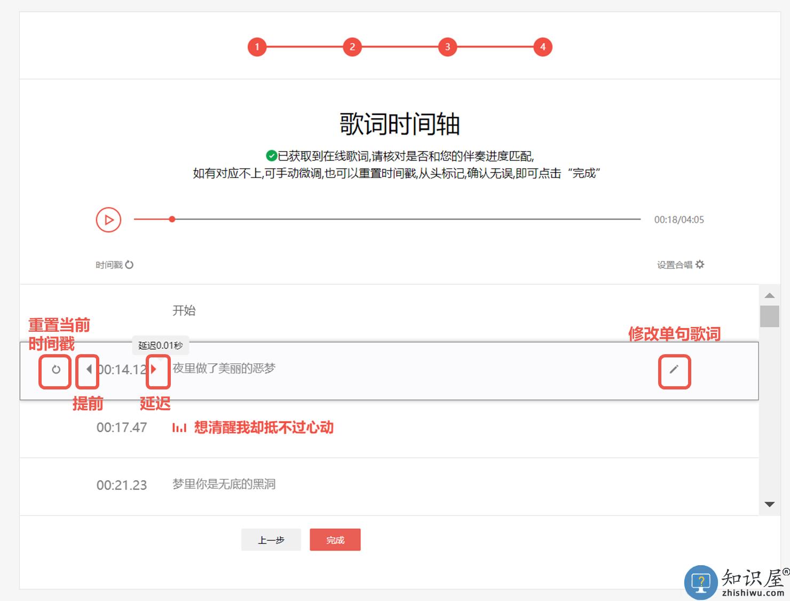Reset the current line's timestamp
The image size is (790, 601).
pos(56,369)
